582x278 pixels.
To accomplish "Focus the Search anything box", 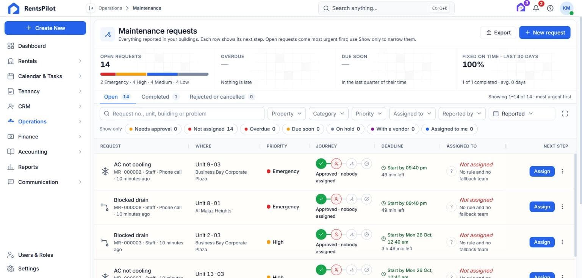I will point(386,8).
